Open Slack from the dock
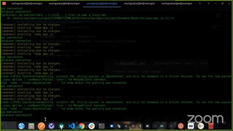The width and height of the screenshot is (233, 131). tap(91, 126)
